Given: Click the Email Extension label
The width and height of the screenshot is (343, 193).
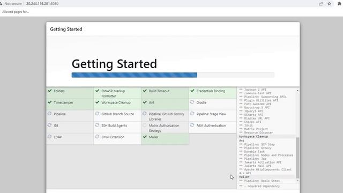Looking at the screenshot, I should click(113, 137).
